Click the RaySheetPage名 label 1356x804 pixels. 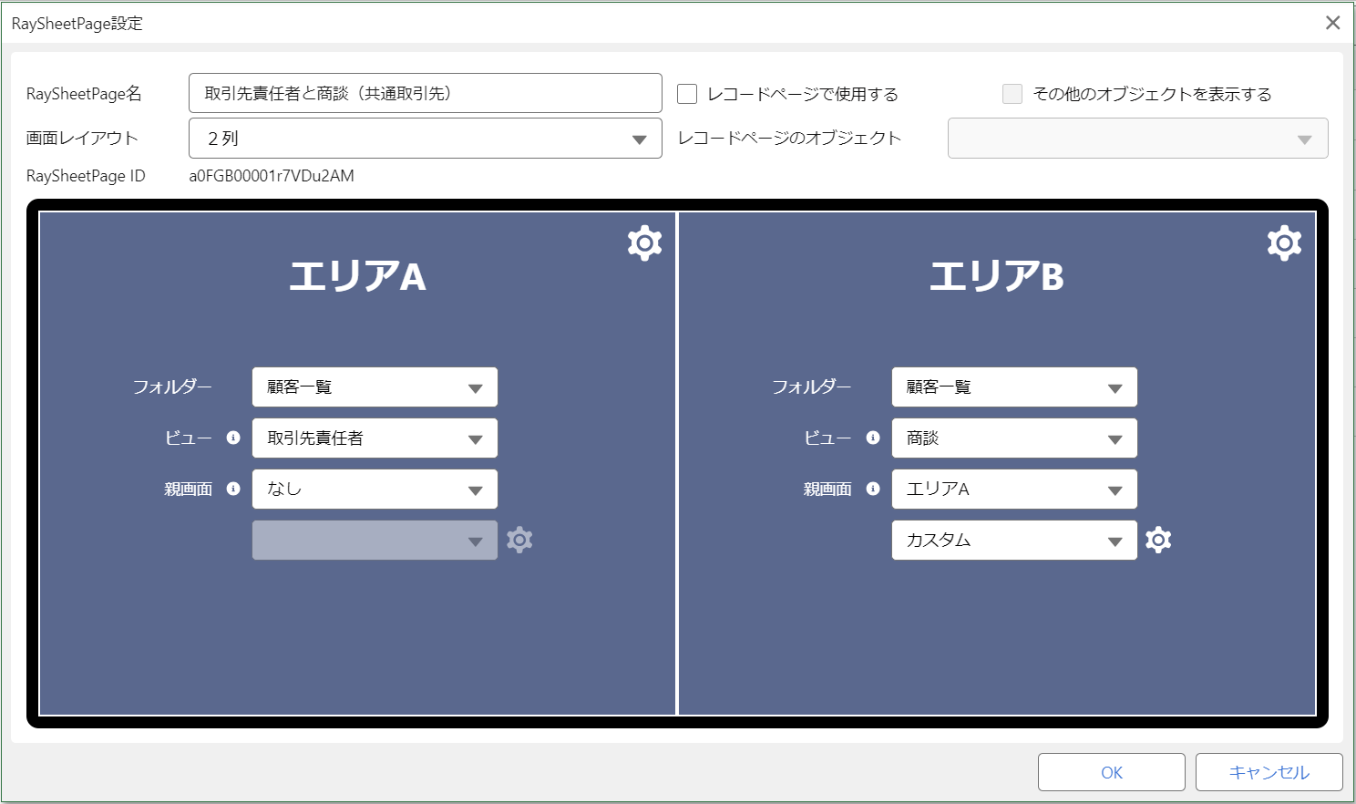84,94
